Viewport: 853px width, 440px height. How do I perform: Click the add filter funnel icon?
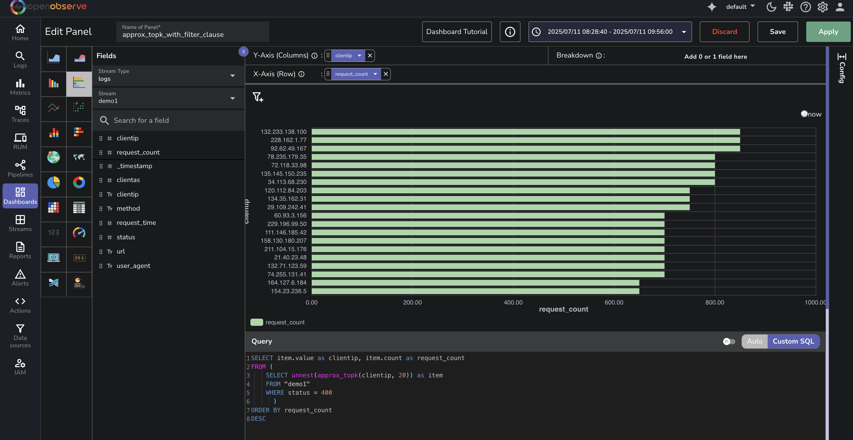(257, 97)
